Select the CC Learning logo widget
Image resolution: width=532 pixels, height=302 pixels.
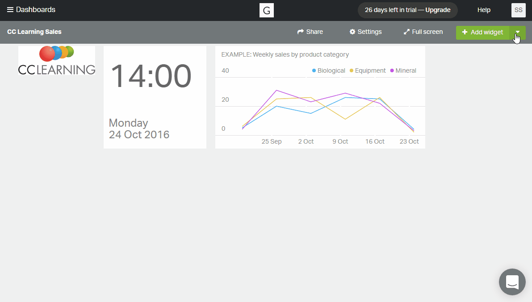57,60
